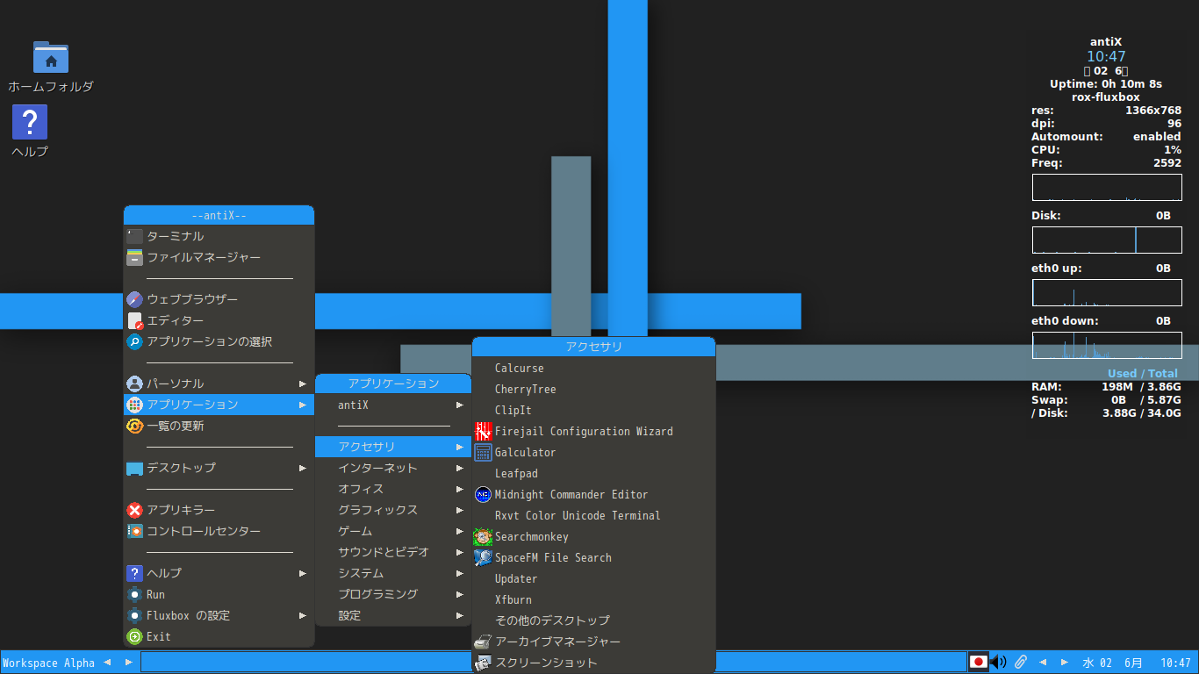Screen dimensions: 1199x674
Task: Launch the standalone ClipIt menu entry
Action: [x=593, y=410]
